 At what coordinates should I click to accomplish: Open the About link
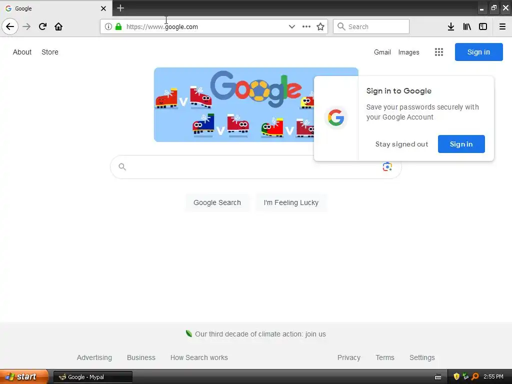click(22, 52)
